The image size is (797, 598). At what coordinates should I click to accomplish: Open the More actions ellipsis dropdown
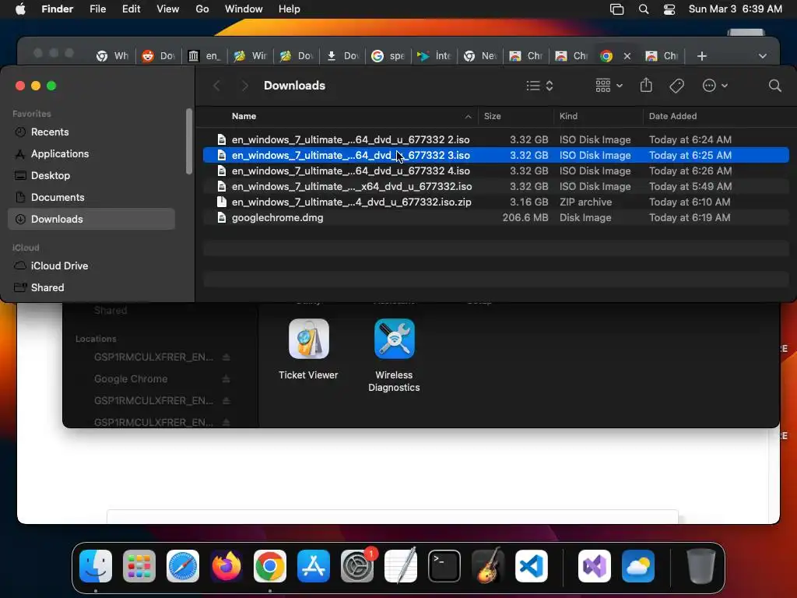[x=715, y=86]
